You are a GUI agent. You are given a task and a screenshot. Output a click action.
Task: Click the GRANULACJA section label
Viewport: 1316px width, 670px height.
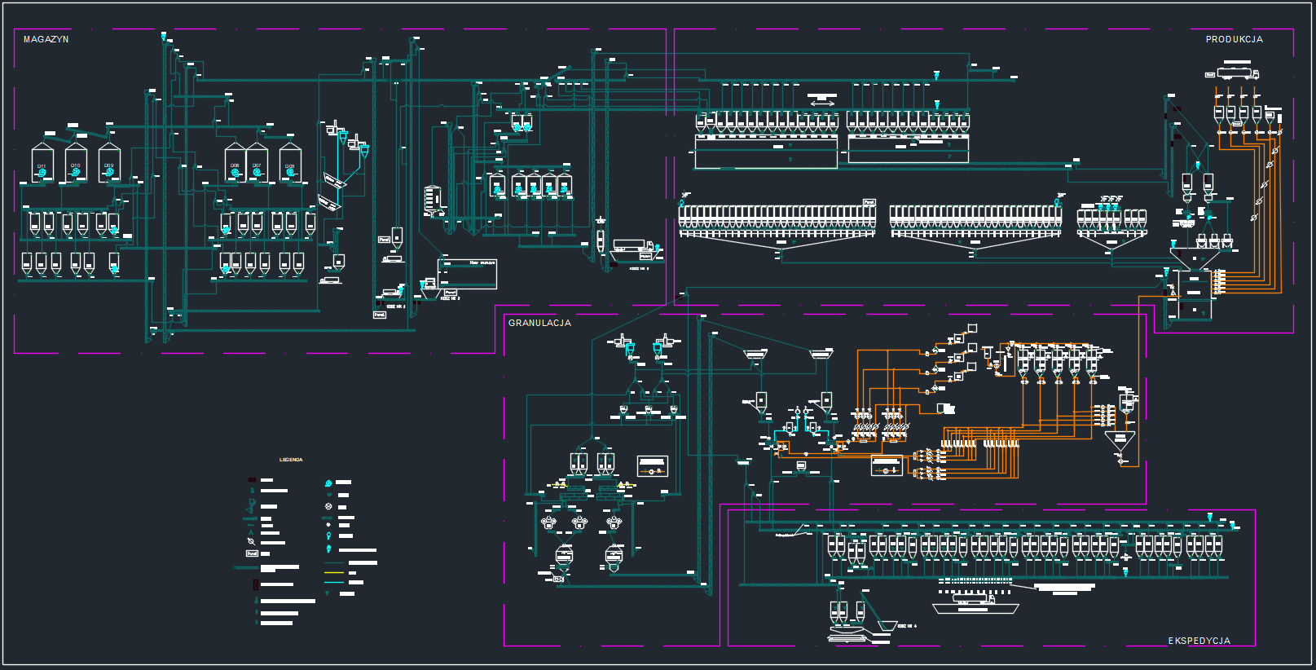(x=539, y=323)
